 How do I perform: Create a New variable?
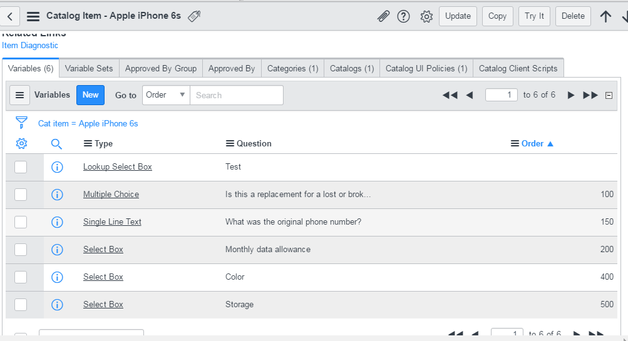(x=91, y=95)
